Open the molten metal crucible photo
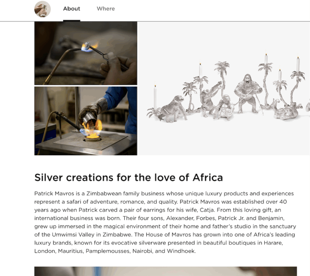 tap(86, 121)
